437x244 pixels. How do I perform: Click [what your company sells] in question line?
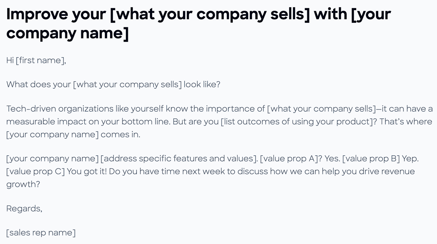coord(127,85)
